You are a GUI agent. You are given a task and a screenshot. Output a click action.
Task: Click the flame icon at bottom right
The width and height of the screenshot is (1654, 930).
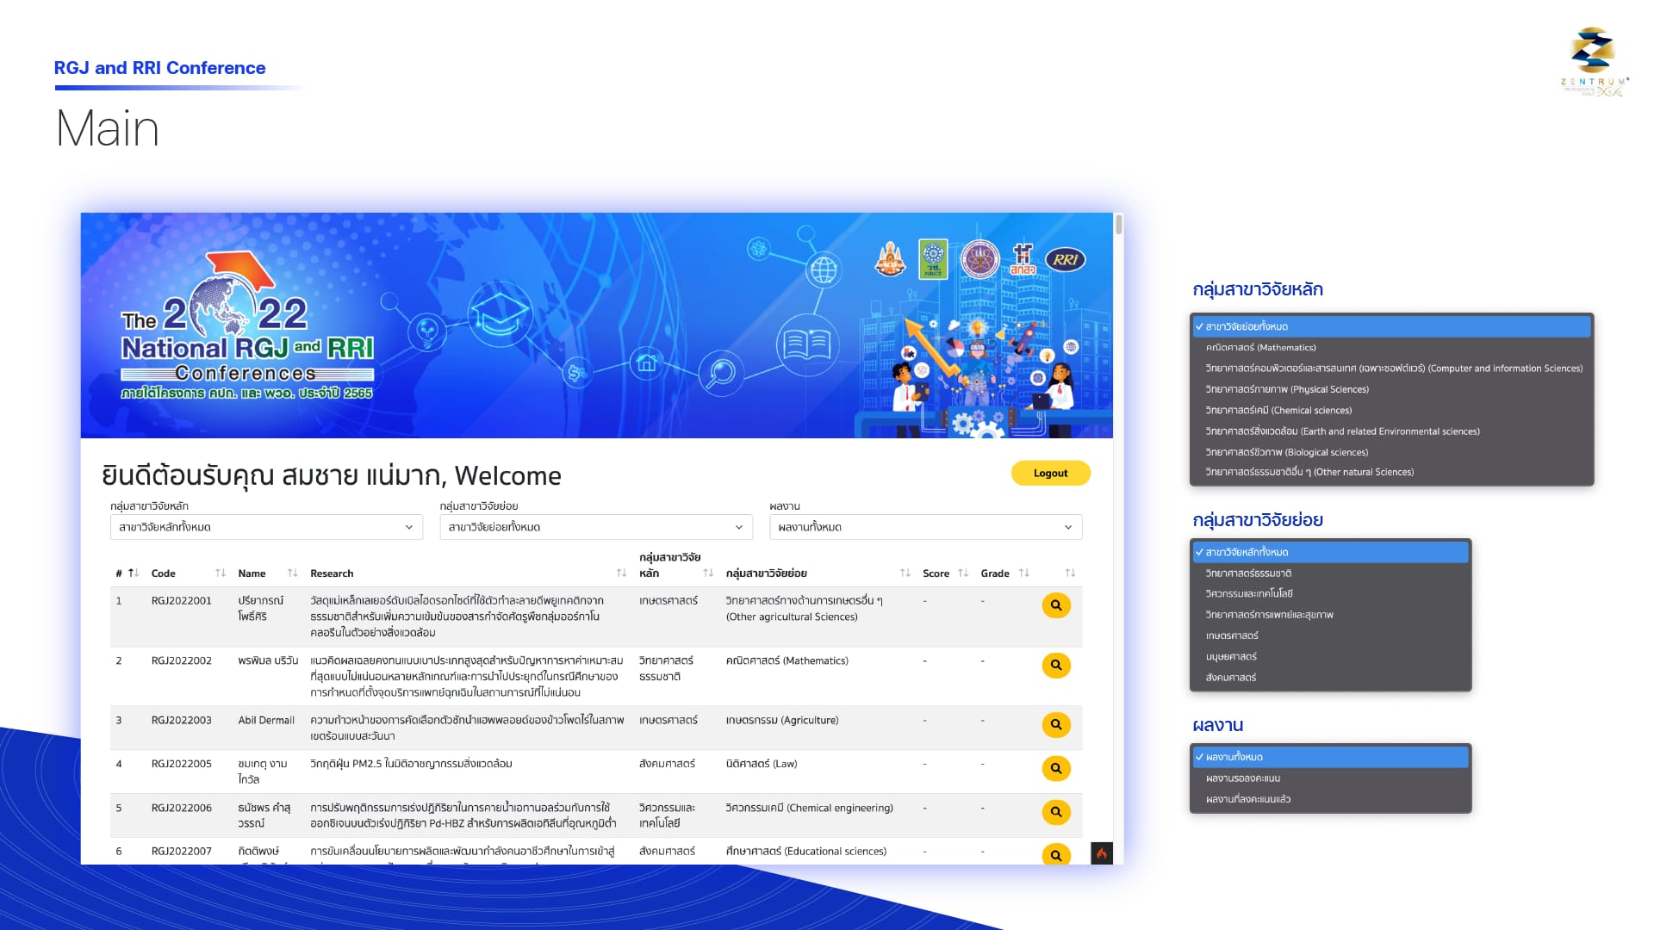pyautogui.click(x=1101, y=853)
